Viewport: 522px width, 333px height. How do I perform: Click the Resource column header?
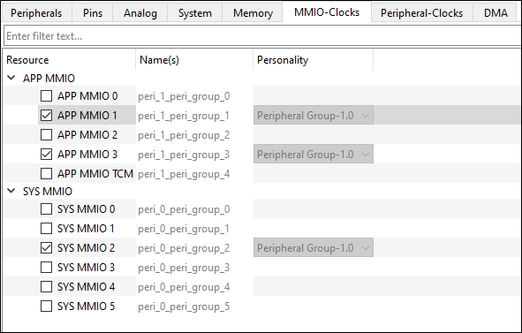69,60
